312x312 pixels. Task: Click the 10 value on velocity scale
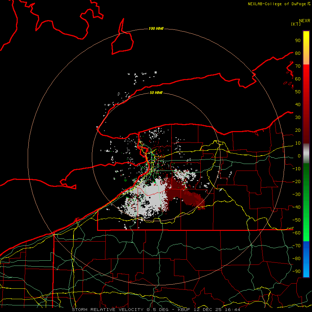[x=298, y=143]
